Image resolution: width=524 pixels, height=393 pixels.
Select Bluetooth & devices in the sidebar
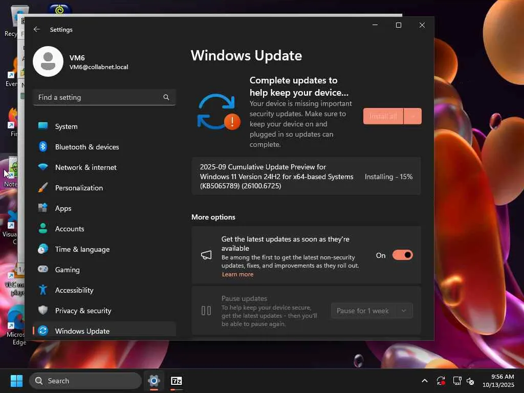(104, 147)
